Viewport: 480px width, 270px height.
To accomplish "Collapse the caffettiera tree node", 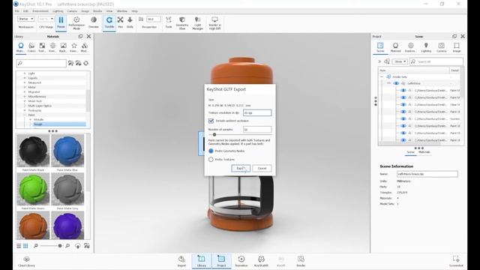I will (388, 83).
